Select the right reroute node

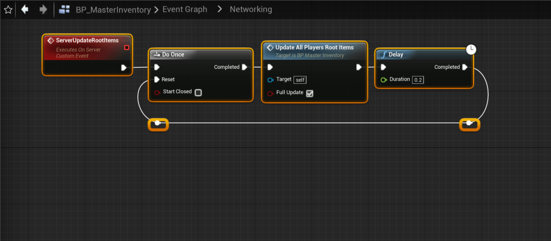tap(469, 124)
